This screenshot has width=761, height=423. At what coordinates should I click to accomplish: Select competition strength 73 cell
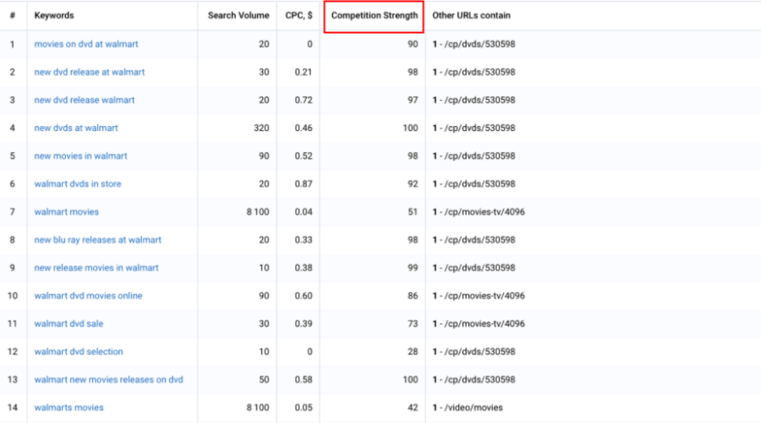click(x=413, y=324)
